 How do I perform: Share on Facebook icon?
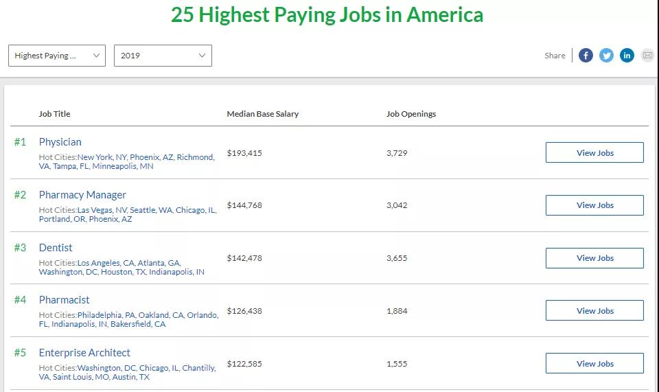point(586,56)
